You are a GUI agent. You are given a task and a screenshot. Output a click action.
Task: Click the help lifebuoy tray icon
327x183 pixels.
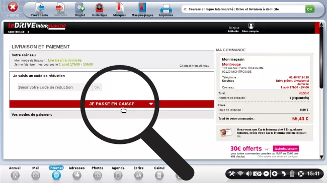301,173
